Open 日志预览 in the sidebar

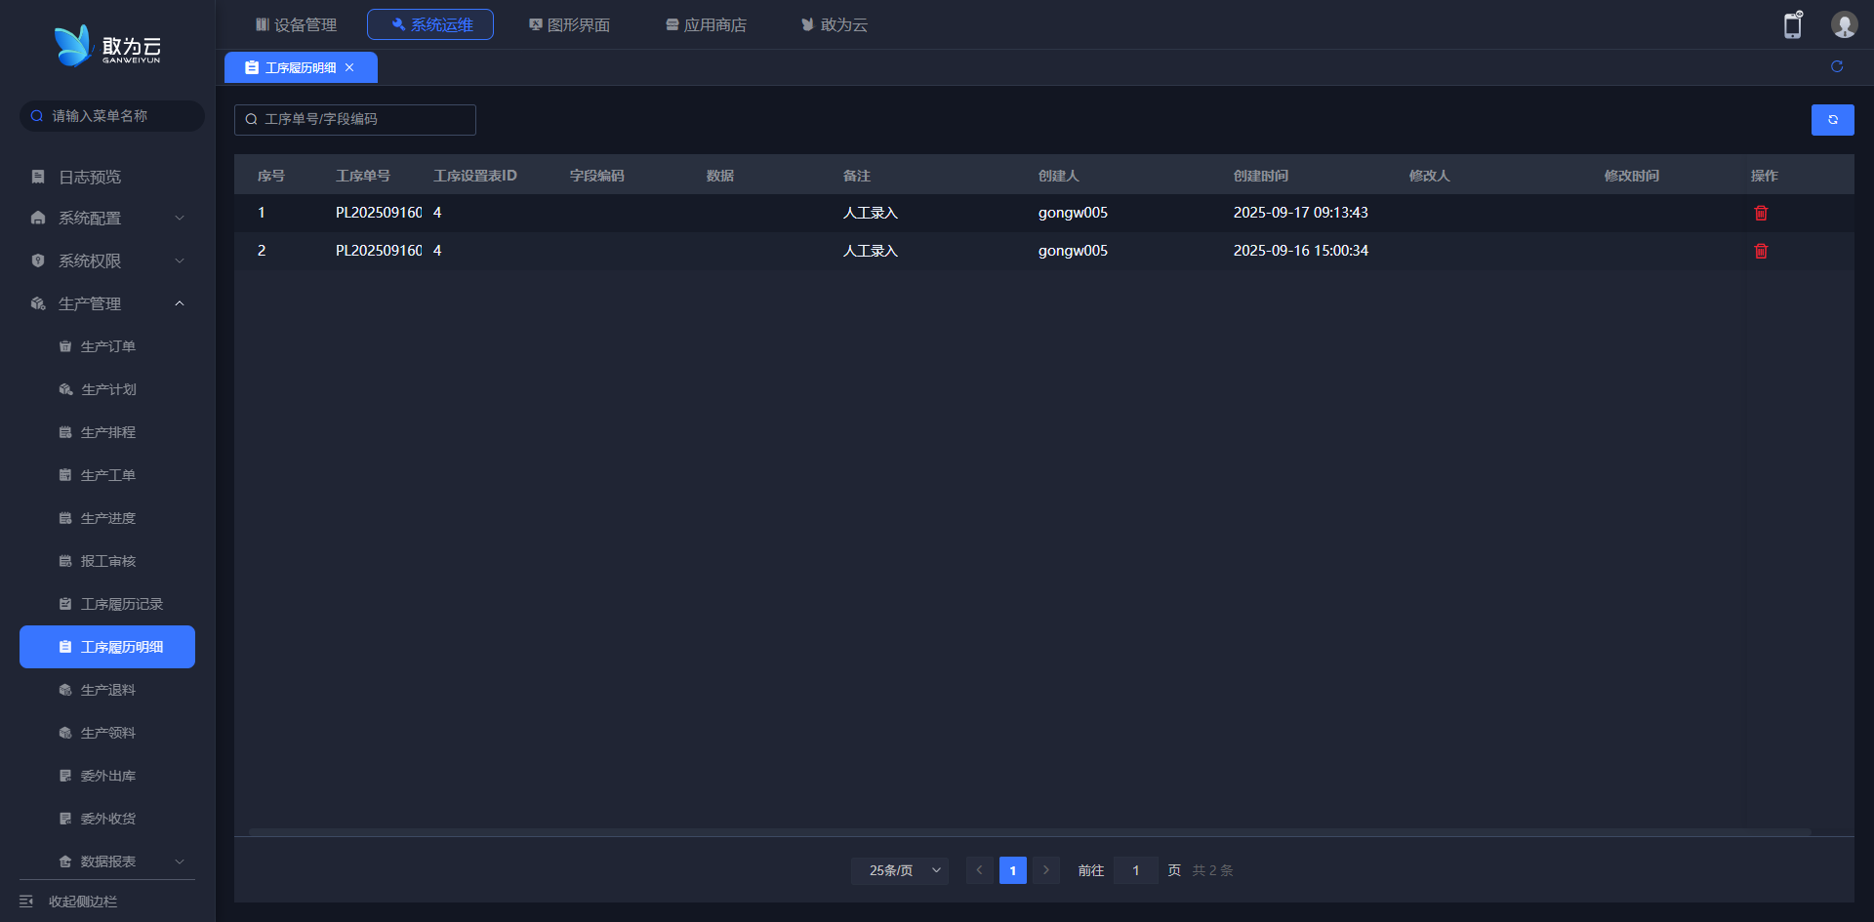pos(107,177)
